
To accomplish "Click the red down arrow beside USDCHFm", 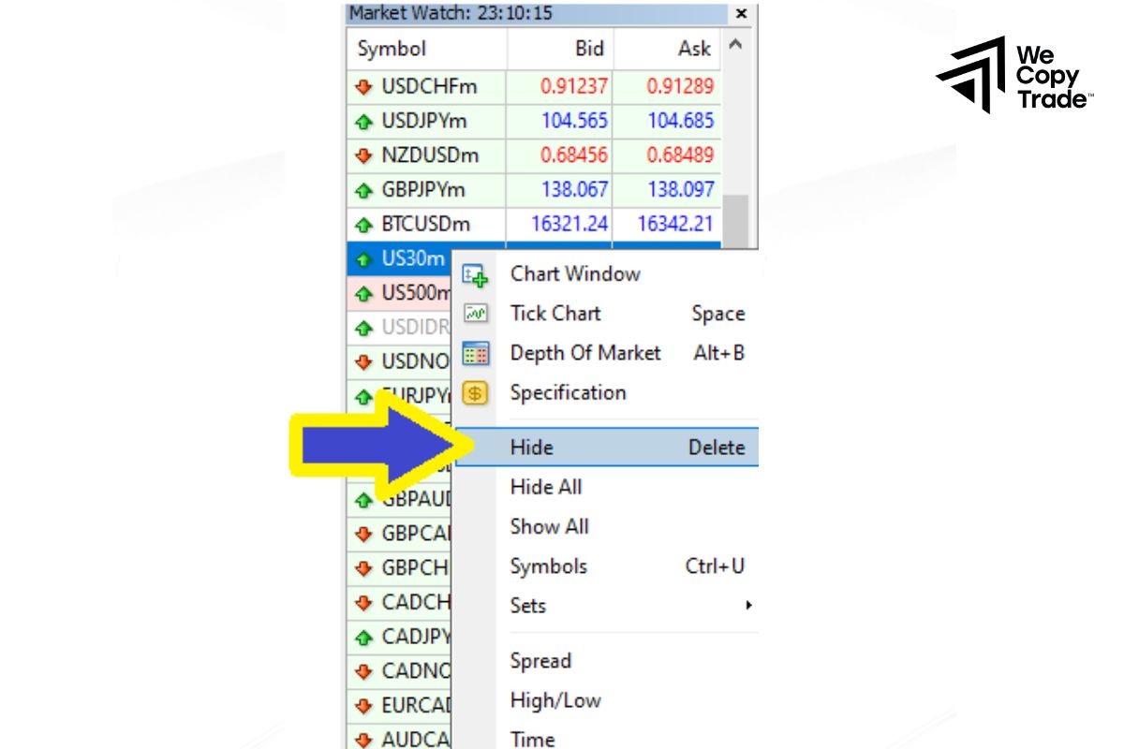I will (x=365, y=86).
